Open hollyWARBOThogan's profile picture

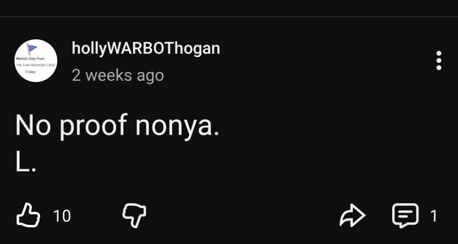(36, 61)
